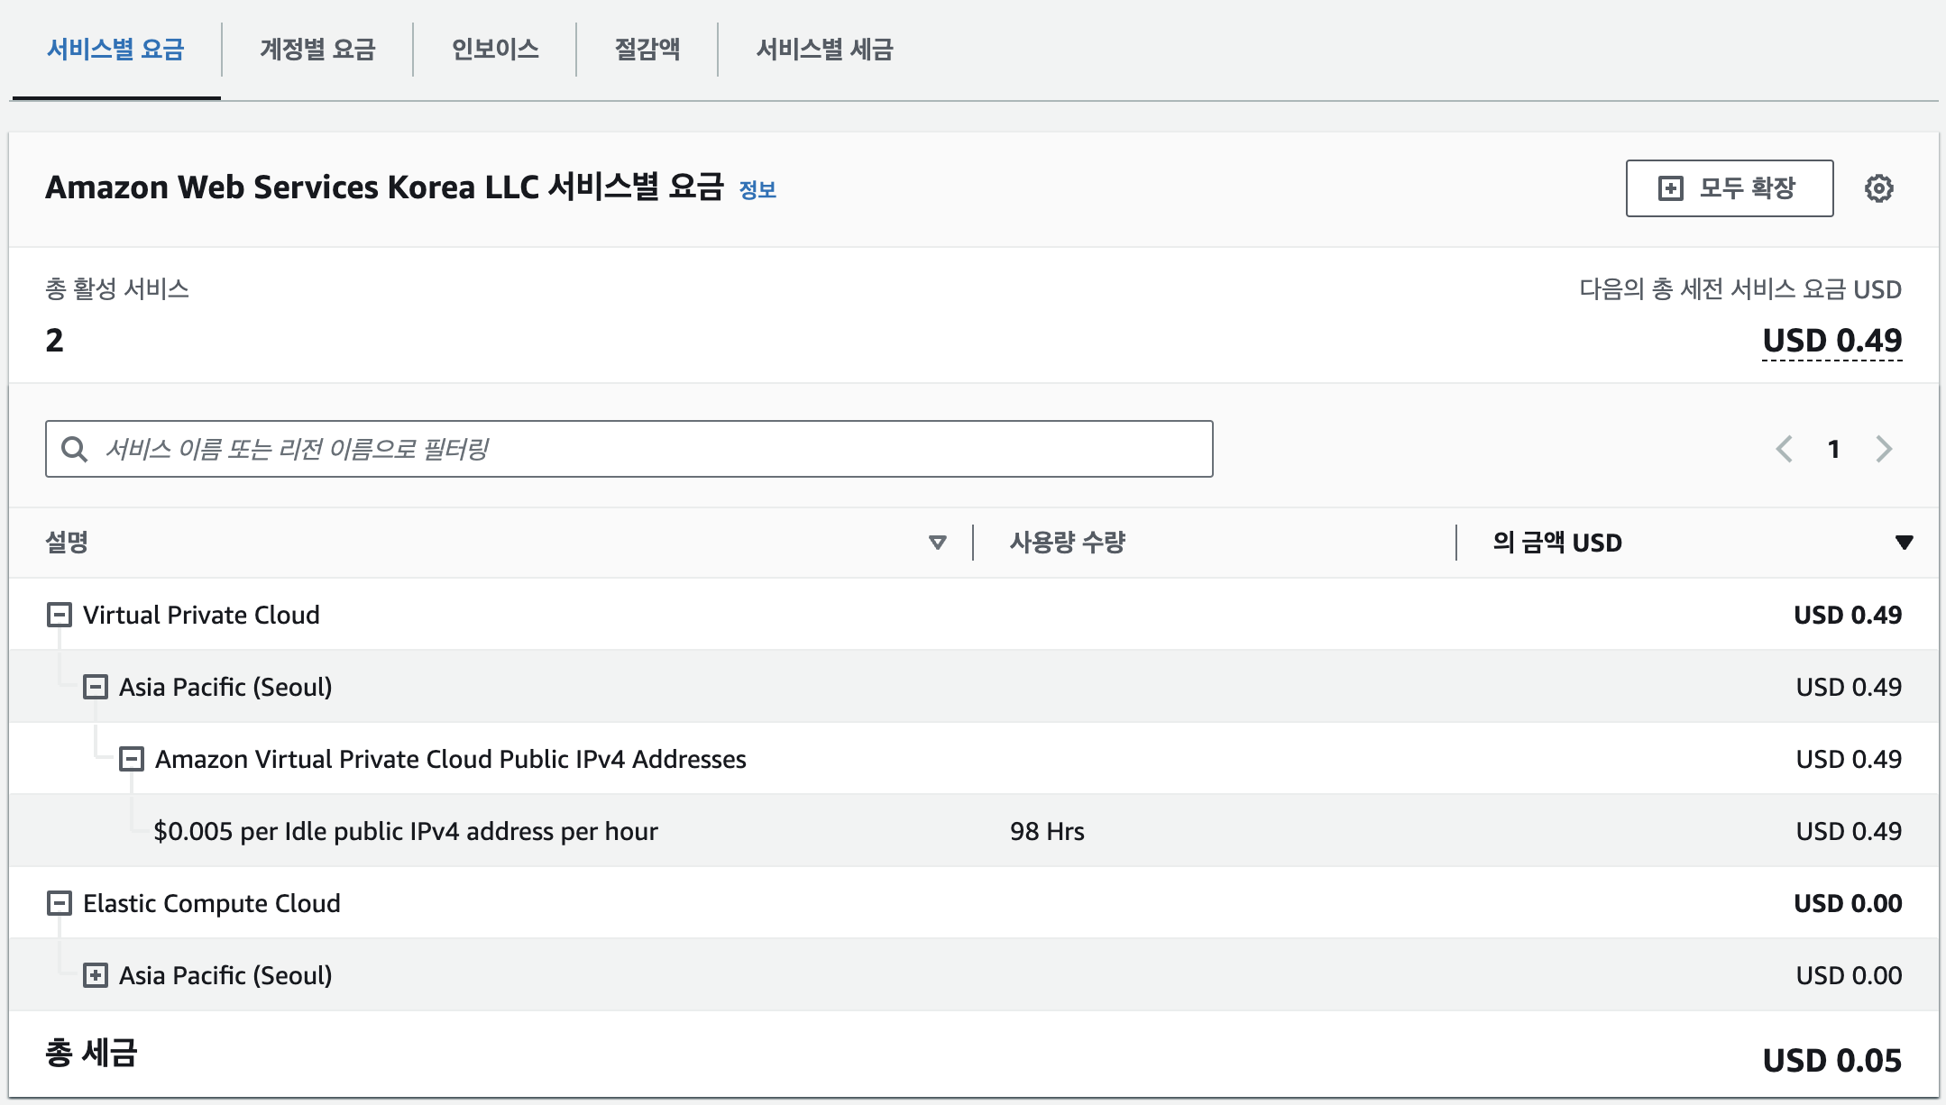Collapse the Virtual Private Cloud row

point(60,615)
